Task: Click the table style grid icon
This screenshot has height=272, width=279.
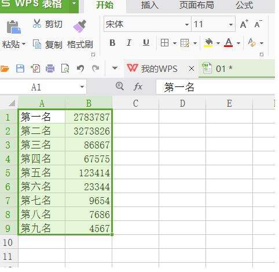Action: tap(185, 43)
